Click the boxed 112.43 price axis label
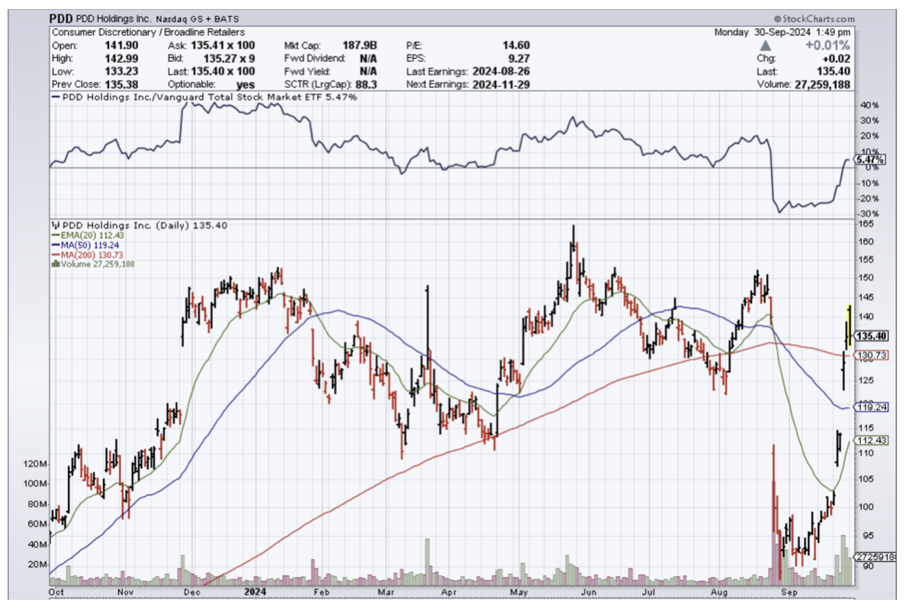906x609 pixels. tap(872, 440)
